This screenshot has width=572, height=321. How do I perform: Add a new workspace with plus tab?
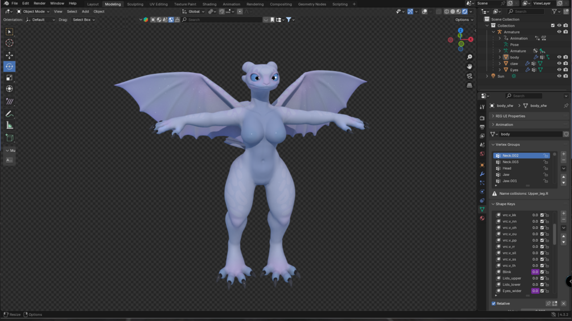pos(354,4)
